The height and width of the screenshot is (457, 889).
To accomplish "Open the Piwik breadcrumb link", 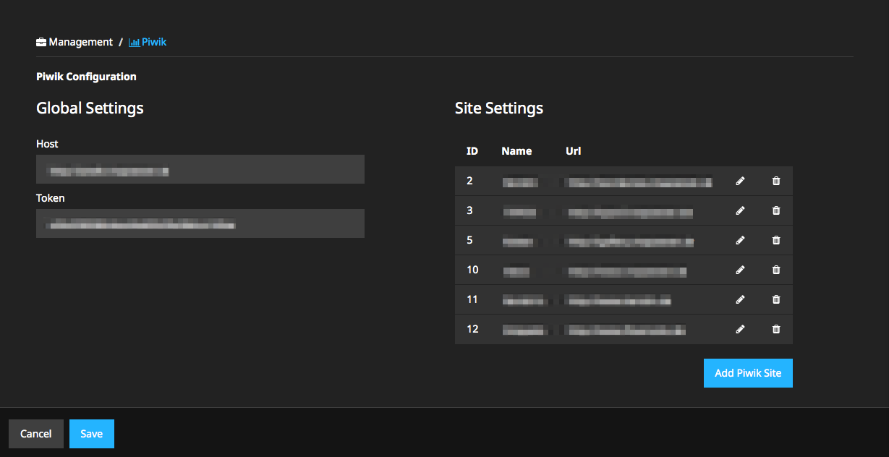I will coord(148,42).
